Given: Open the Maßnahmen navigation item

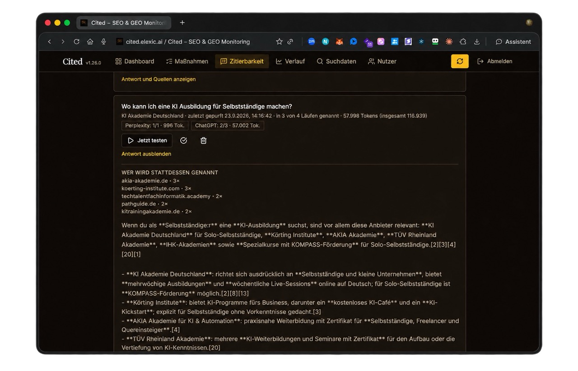Looking at the screenshot, I should pyautogui.click(x=187, y=61).
